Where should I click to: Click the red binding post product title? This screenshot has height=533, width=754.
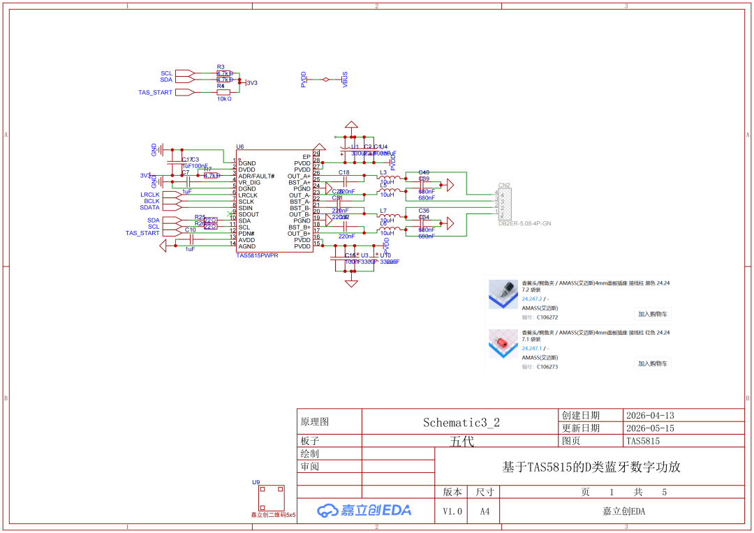[596, 336]
